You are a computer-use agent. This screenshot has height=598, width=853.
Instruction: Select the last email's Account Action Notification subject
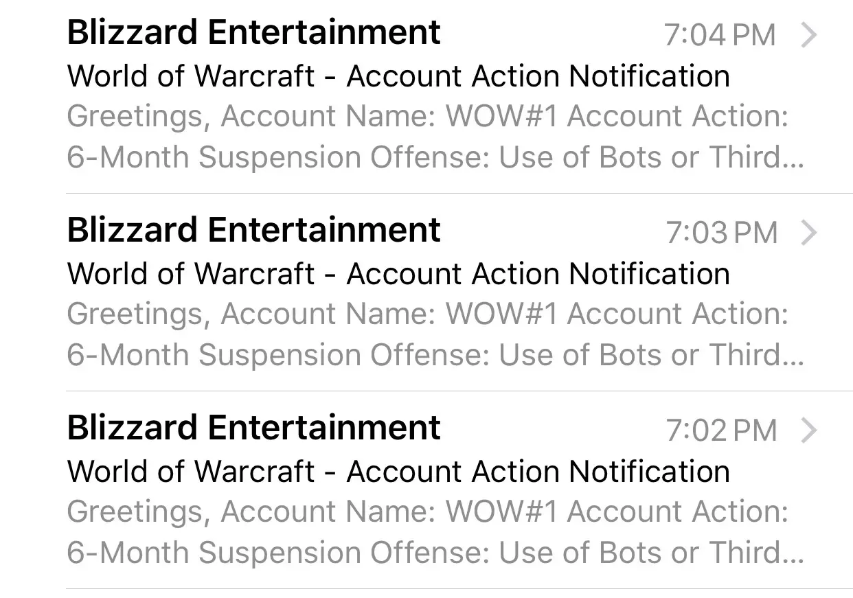398,471
